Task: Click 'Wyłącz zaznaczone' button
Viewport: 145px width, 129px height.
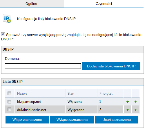Action: 72,120
